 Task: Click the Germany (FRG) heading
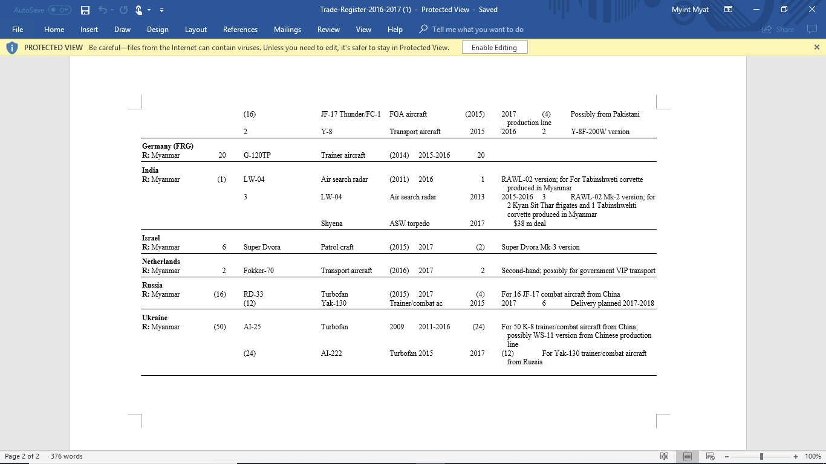(167, 146)
